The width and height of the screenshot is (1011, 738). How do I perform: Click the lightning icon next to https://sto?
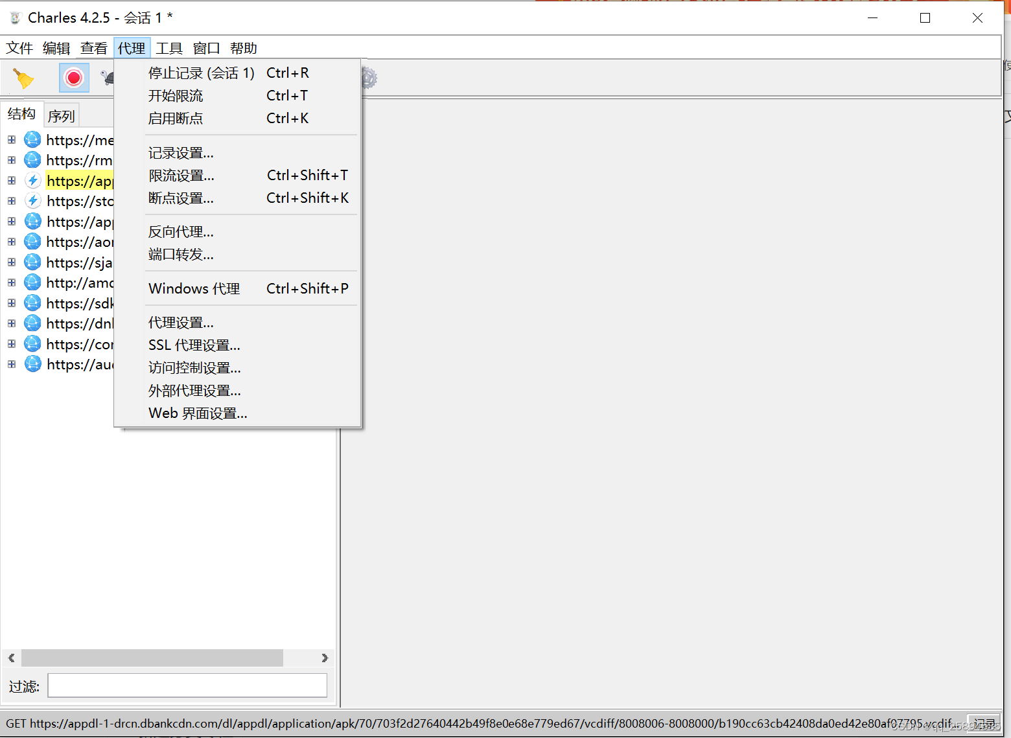33,201
